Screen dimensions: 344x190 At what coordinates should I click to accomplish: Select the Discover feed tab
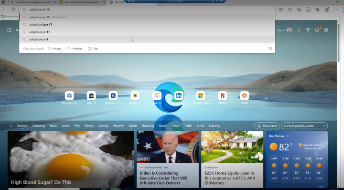[x=22, y=126]
